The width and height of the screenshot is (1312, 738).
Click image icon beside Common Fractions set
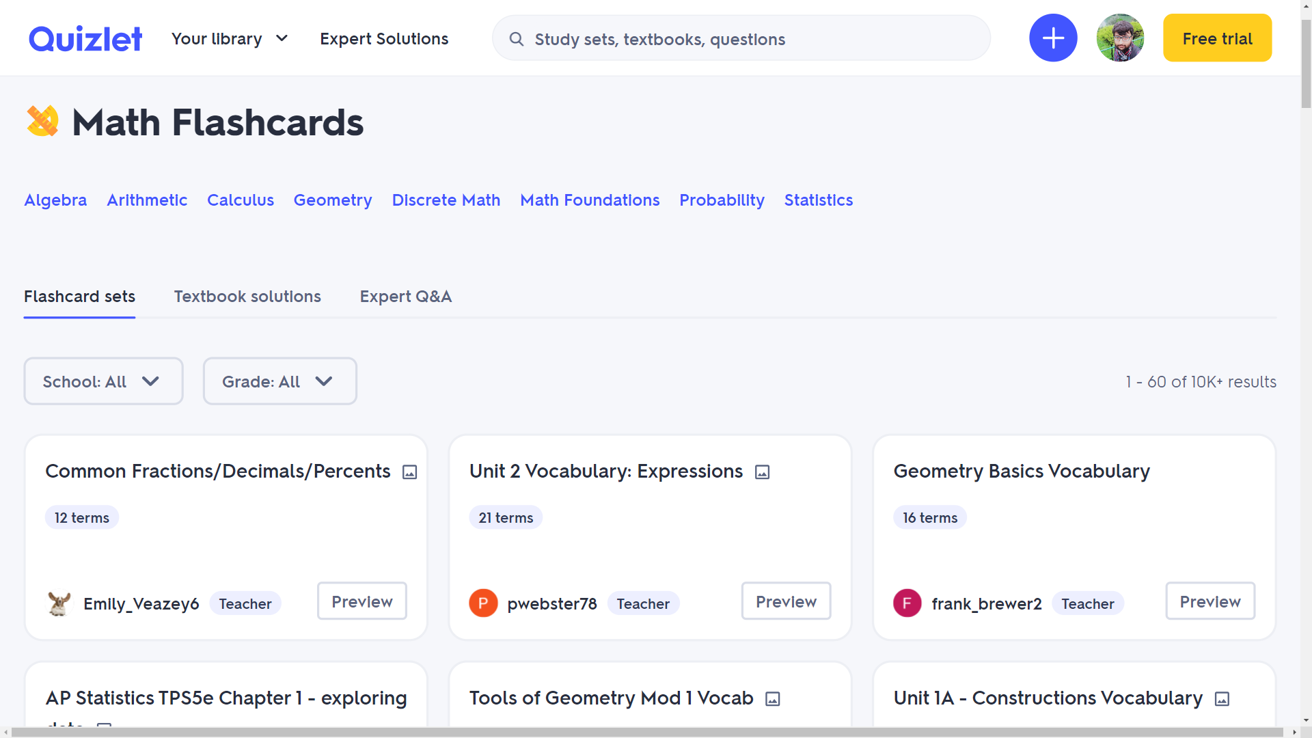click(x=410, y=472)
